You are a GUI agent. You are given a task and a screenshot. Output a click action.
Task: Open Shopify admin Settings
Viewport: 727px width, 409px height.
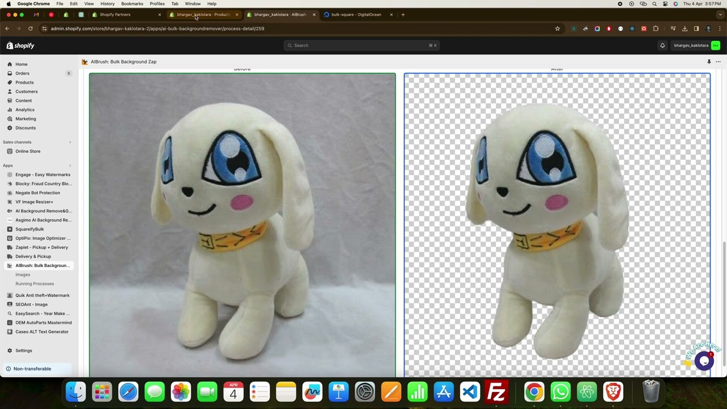pos(23,350)
